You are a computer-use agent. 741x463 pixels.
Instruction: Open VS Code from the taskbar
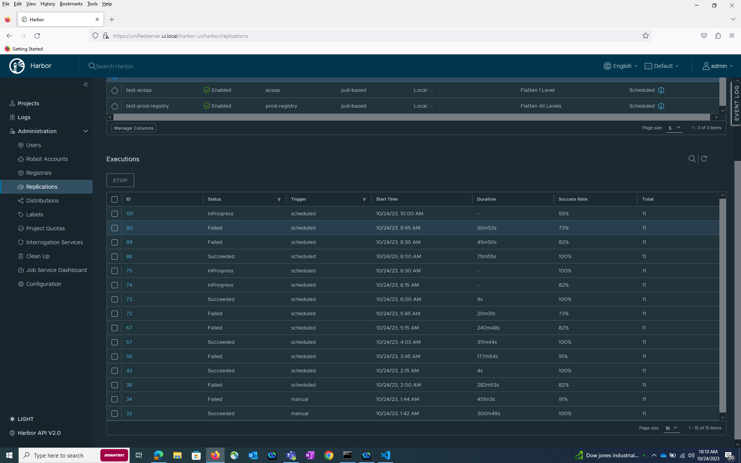[385, 455]
